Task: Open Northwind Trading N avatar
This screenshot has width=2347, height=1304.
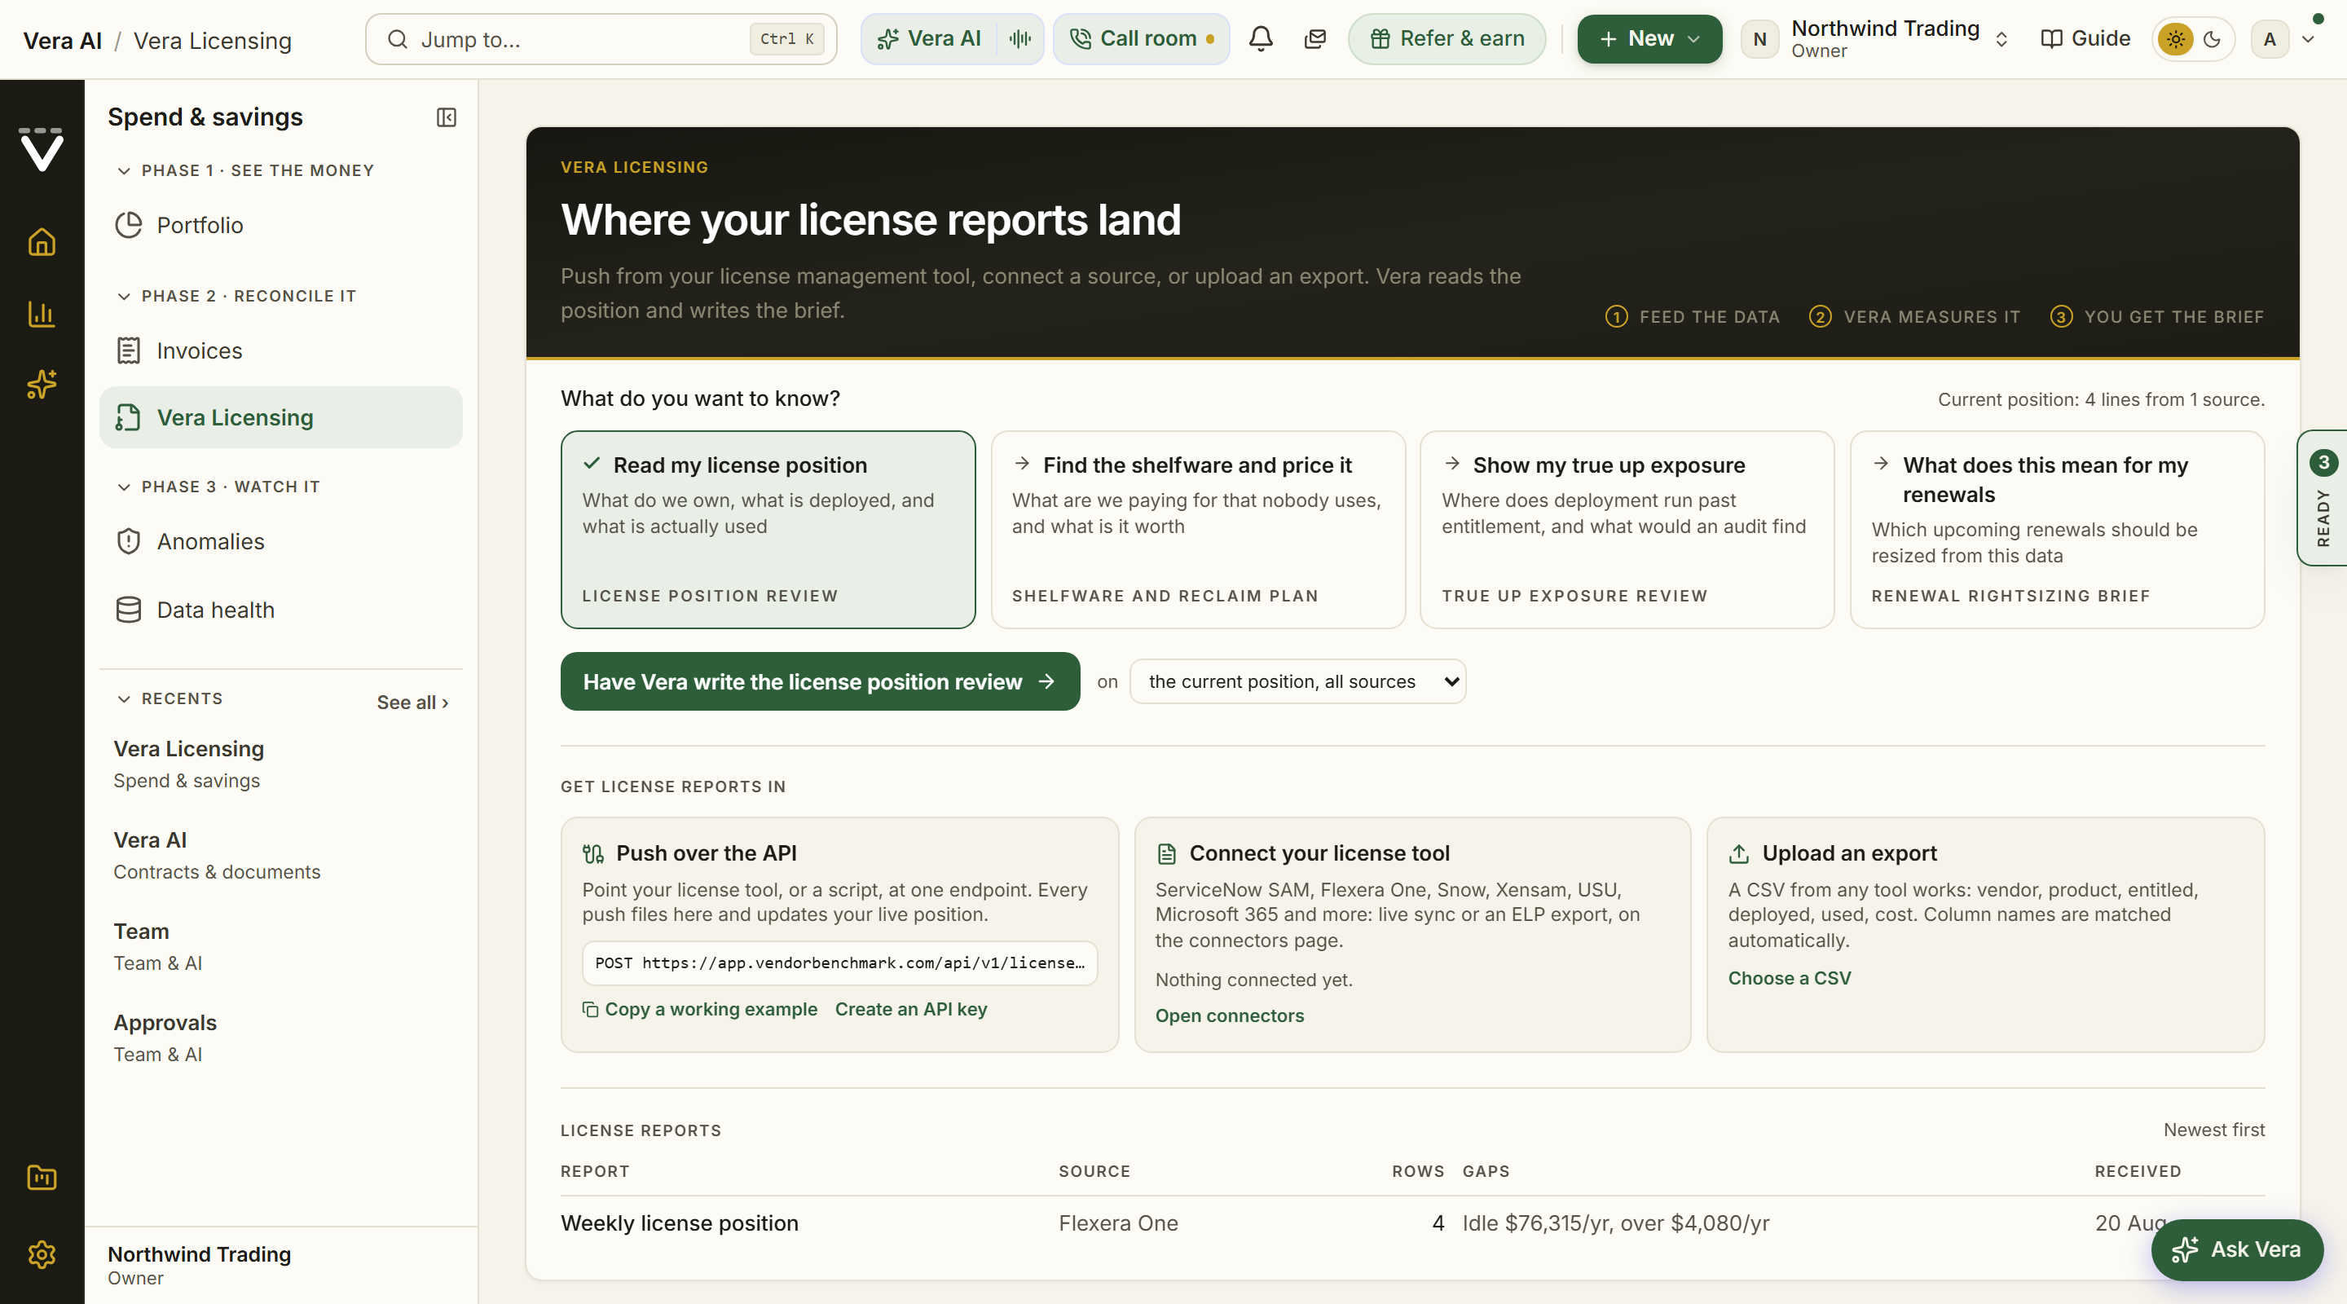Action: (1759, 39)
